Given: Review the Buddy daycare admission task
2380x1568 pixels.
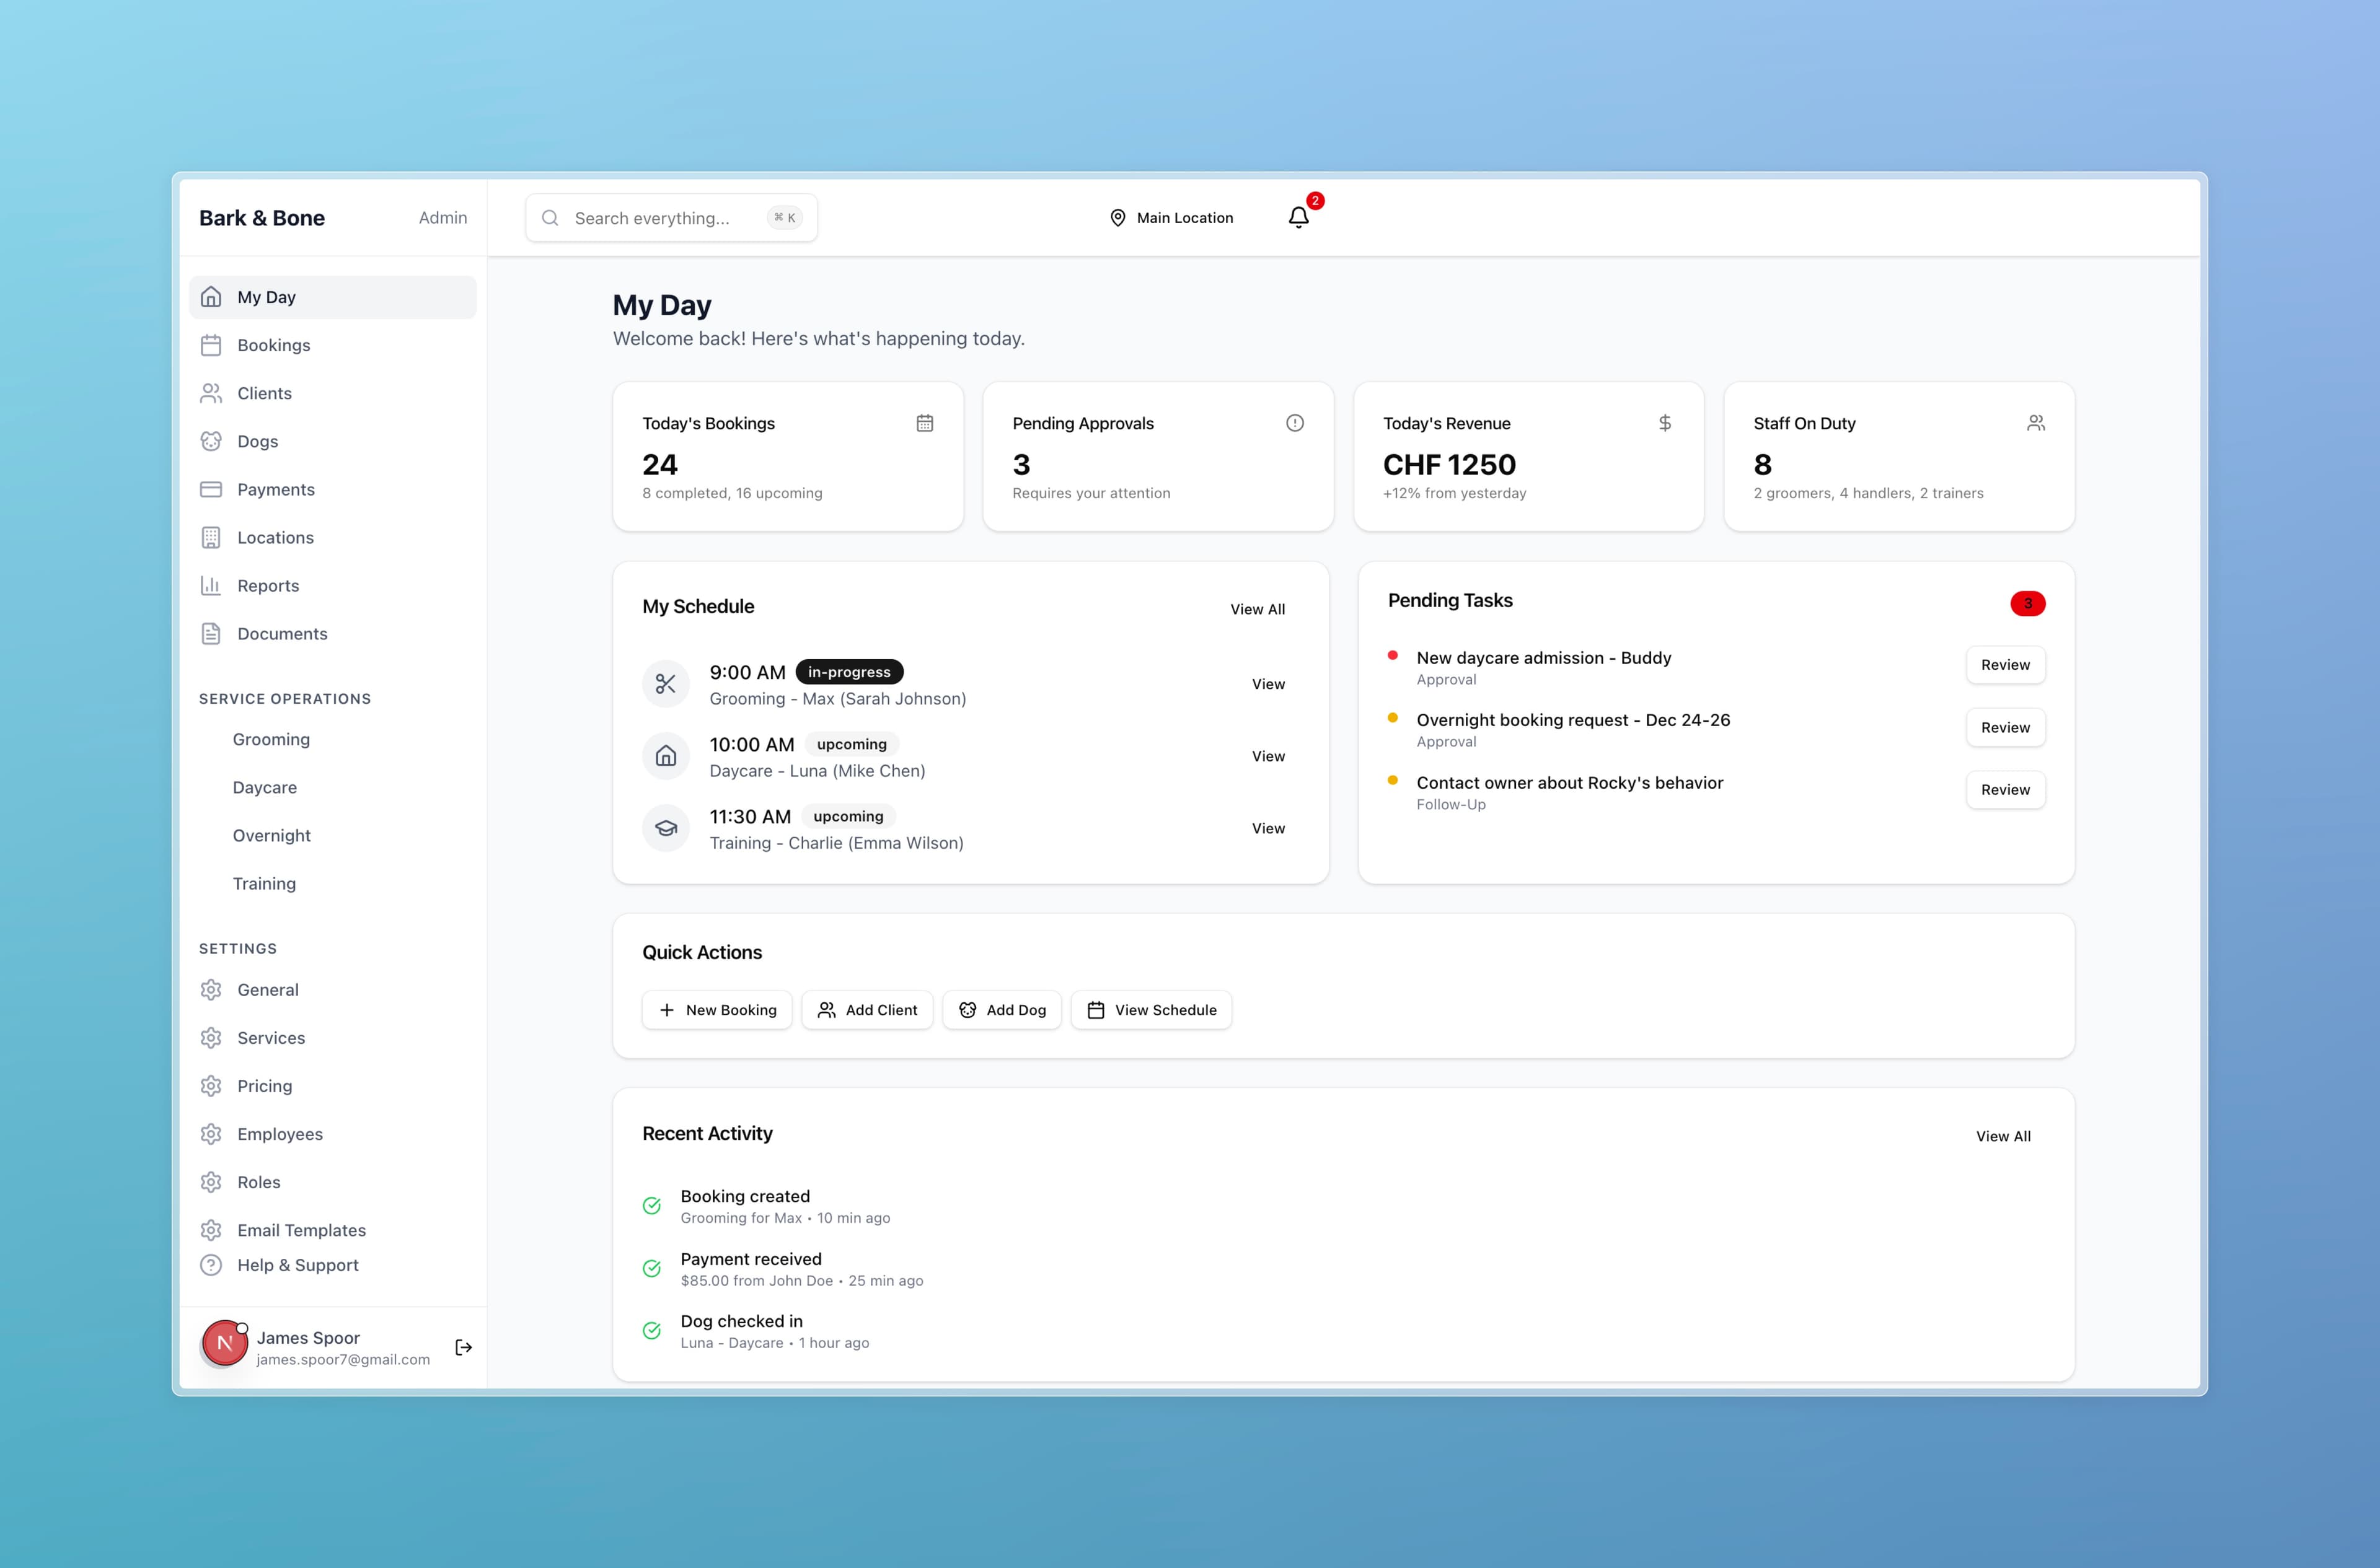Looking at the screenshot, I should 2005,665.
